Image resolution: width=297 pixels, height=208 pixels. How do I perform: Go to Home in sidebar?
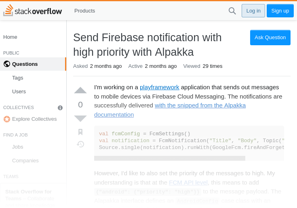[10, 37]
